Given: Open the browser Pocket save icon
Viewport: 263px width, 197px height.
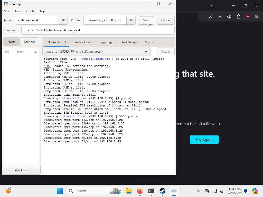Looking at the screenshot, I should click(x=211, y=16).
